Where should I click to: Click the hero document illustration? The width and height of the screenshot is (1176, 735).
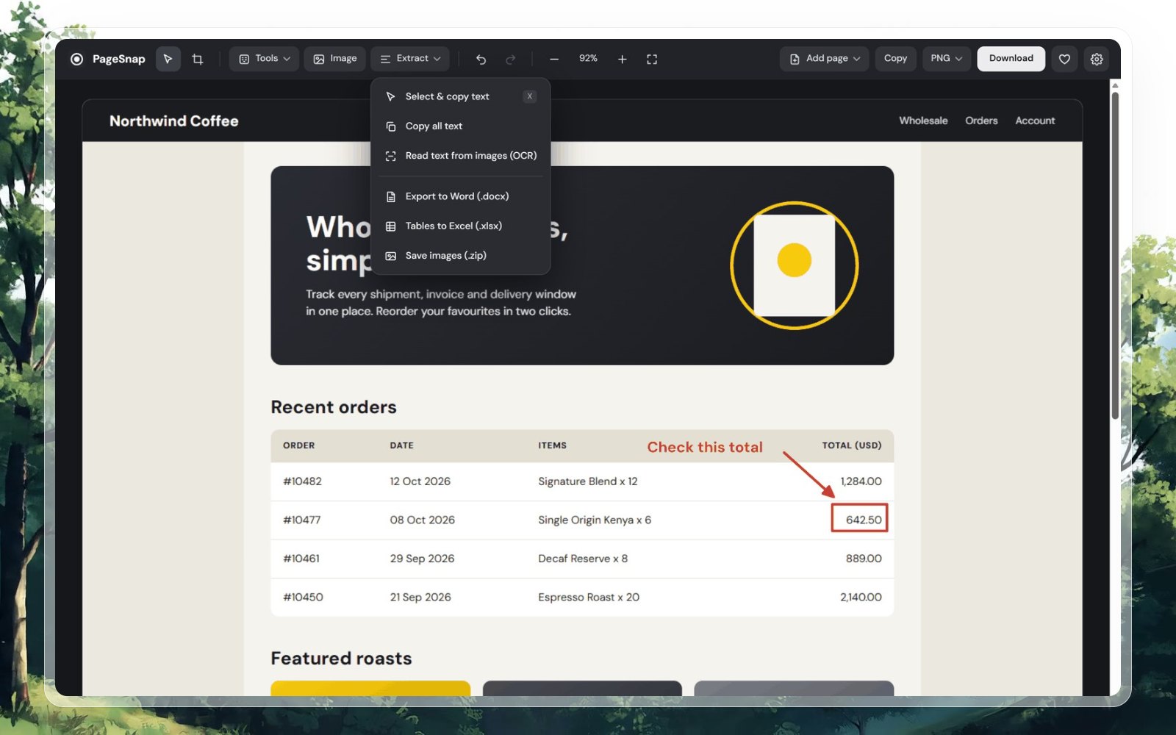795,265
